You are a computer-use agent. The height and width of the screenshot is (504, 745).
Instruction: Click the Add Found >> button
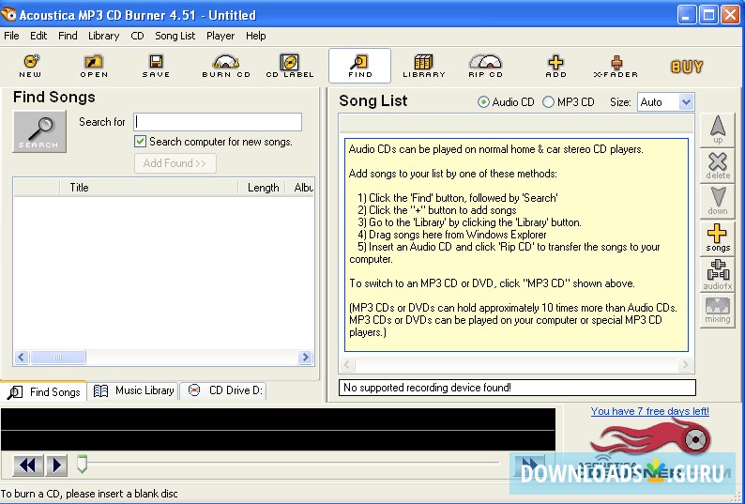175,163
